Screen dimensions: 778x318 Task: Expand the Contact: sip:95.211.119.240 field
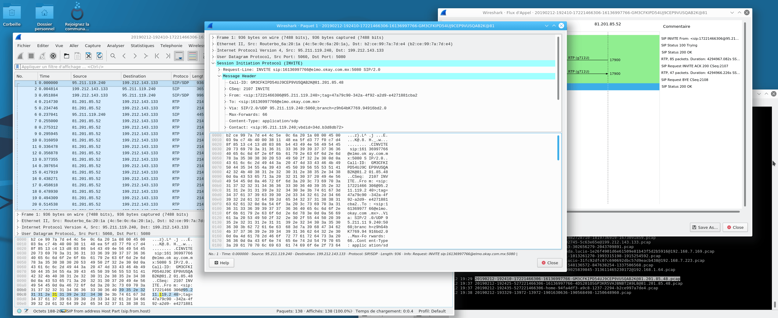225,127
